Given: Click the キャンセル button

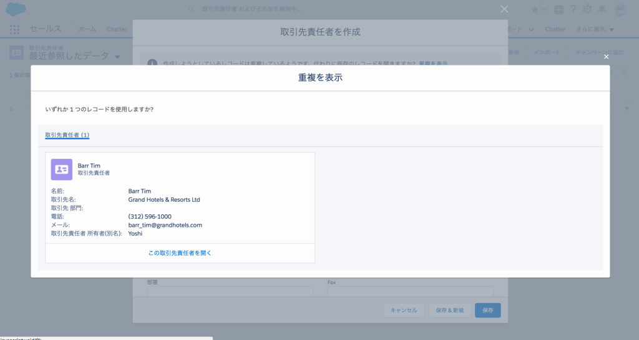Looking at the screenshot, I should tap(404, 310).
